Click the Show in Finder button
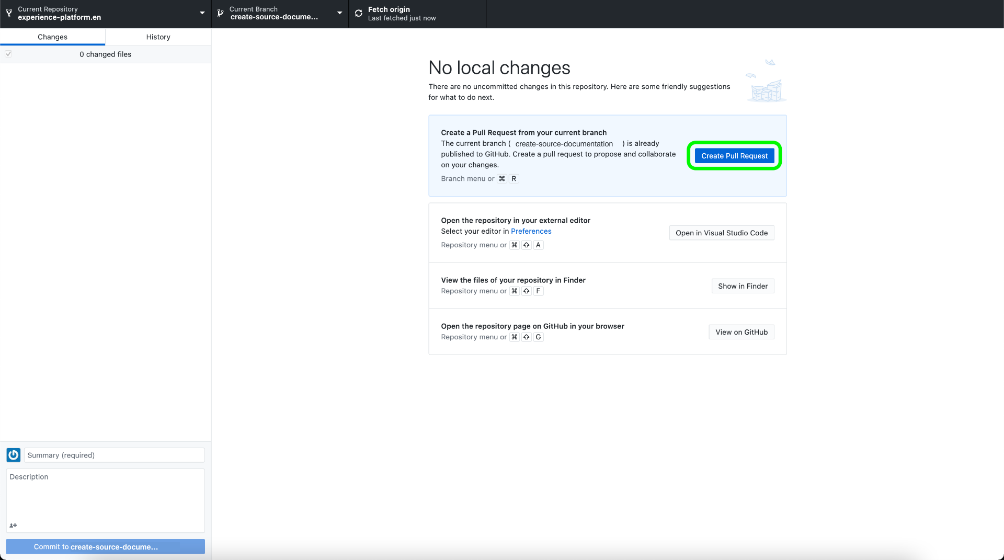Viewport: 1004px width, 560px height. (x=743, y=286)
